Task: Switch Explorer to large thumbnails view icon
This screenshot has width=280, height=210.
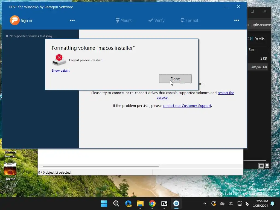Action: coord(267,166)
